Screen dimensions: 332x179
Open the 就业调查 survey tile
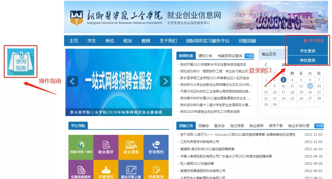pyautogui.click(x=131, y=147)
